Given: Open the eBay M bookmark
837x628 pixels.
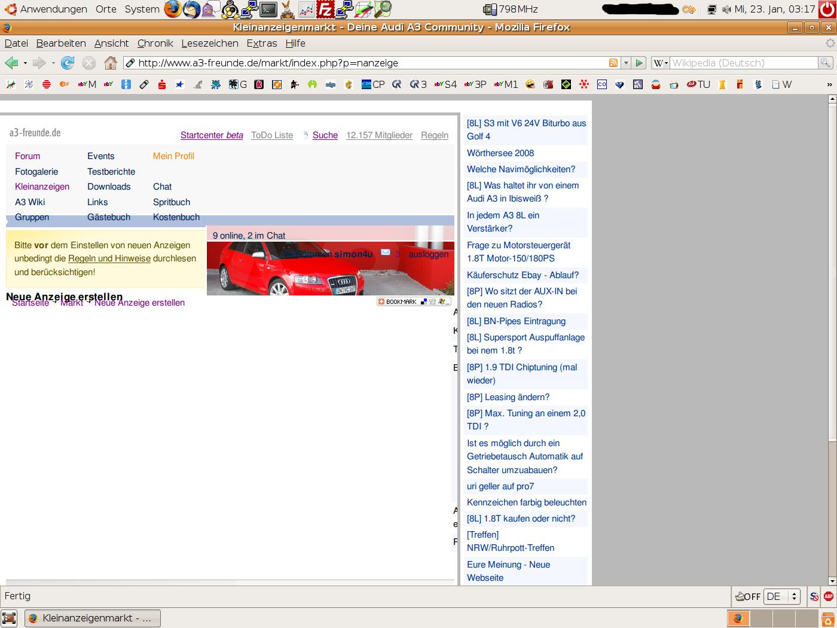Looking at the screenshot, I should [x=87, y=84].
